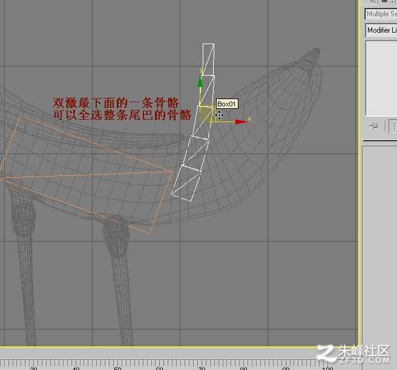
Task: Click the red X-axis gizmo arrow
Action: [x=241, y=122]
